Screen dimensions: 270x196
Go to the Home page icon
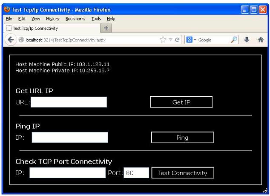coord(261,40)
